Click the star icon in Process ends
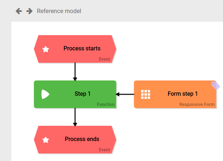Viewport: 223px width, 161px height. [46, 140]
